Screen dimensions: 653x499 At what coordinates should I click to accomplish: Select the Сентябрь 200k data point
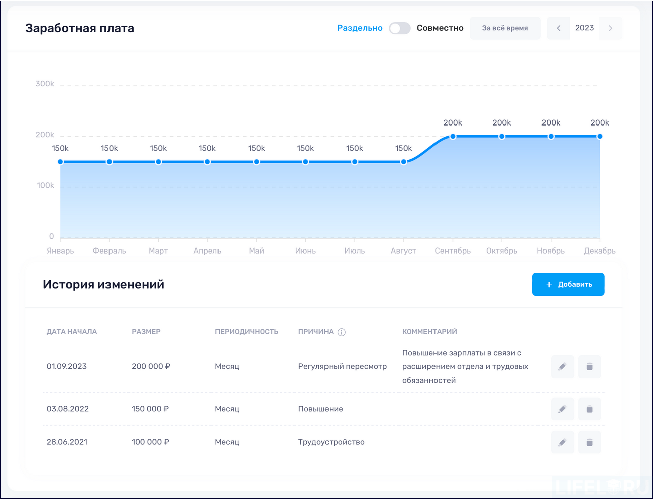point(453,136)
